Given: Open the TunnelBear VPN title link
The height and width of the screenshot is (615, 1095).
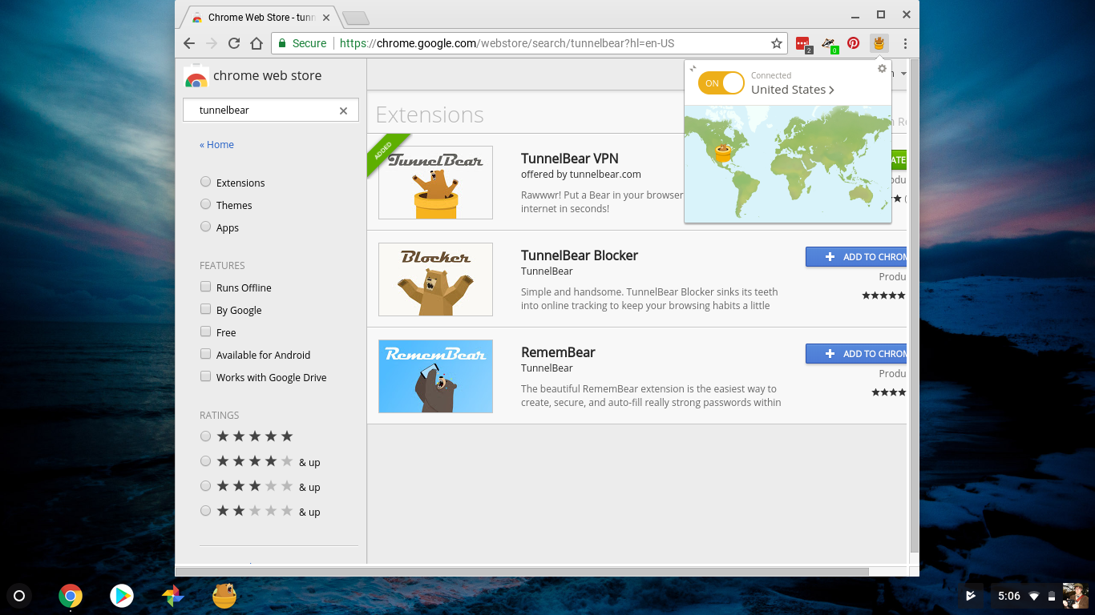Looking at the screenshot, I should (570, 159).
